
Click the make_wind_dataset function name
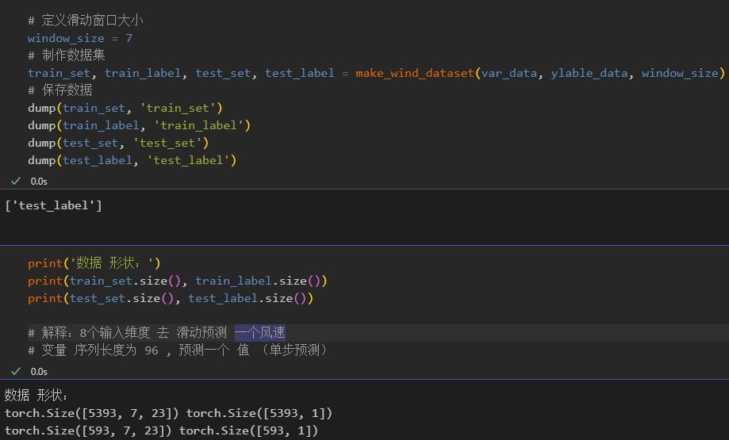[x=414, y=73]
